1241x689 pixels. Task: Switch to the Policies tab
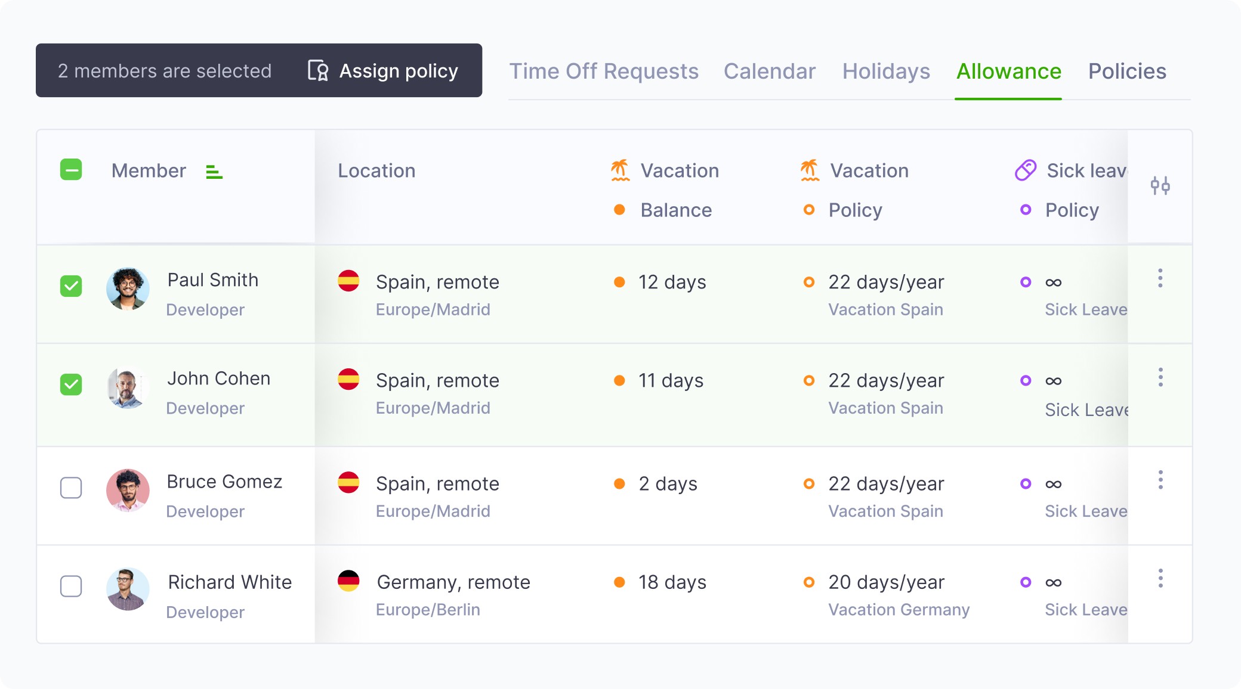pyautogui.click(x=1127, y=72)
